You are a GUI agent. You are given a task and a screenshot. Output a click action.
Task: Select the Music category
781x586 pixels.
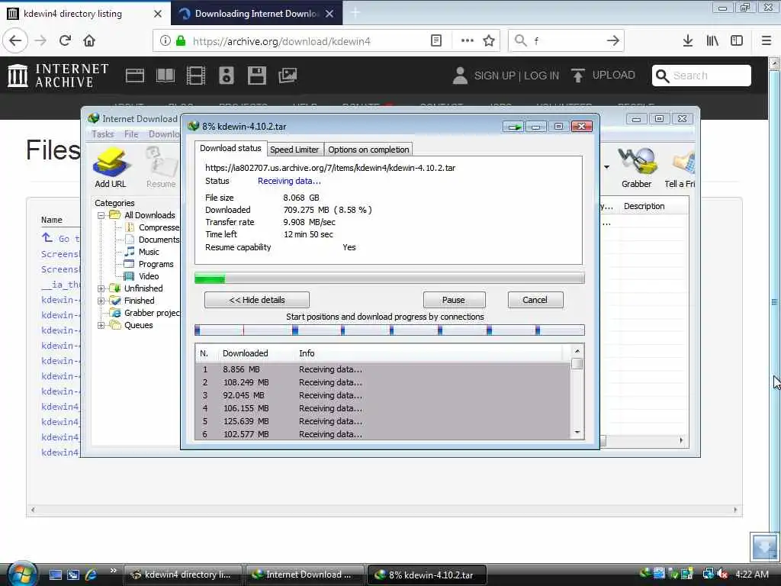[149, 252]
